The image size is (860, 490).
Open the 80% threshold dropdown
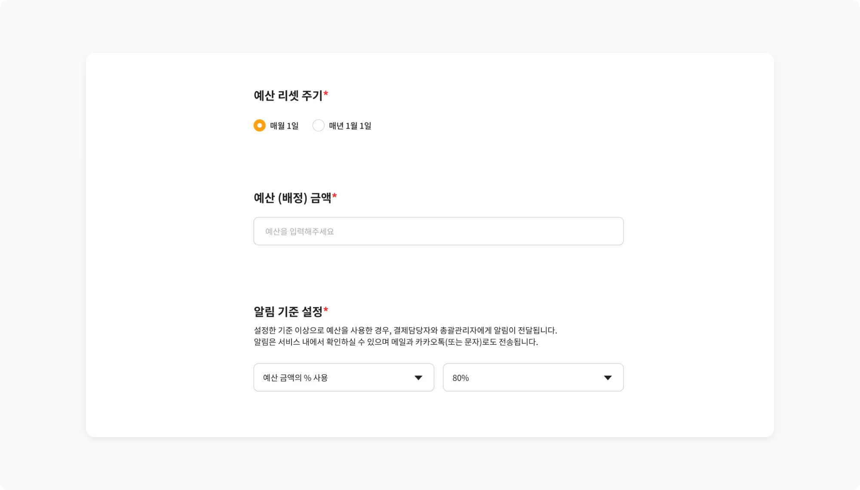[x=533, y=377]
